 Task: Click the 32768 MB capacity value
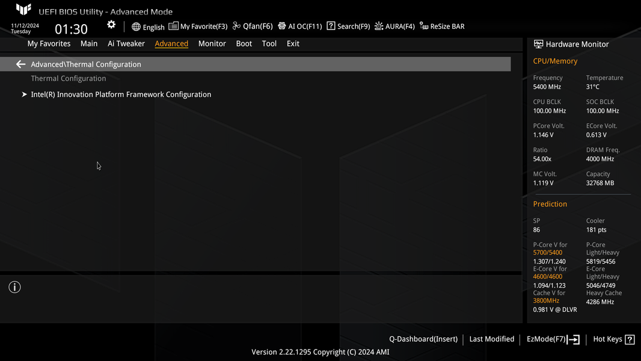600,183
